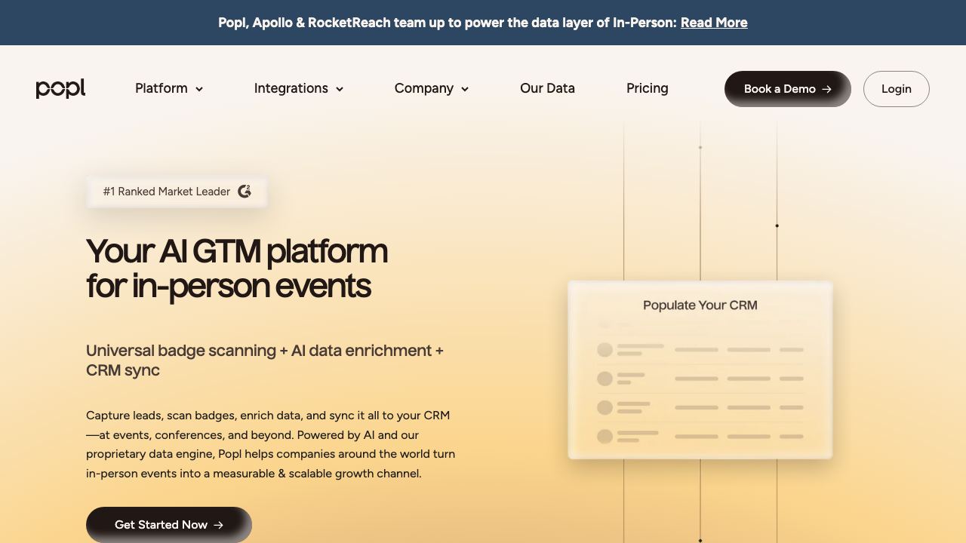Click the announcement banner text about Apollo

point(448,23)
